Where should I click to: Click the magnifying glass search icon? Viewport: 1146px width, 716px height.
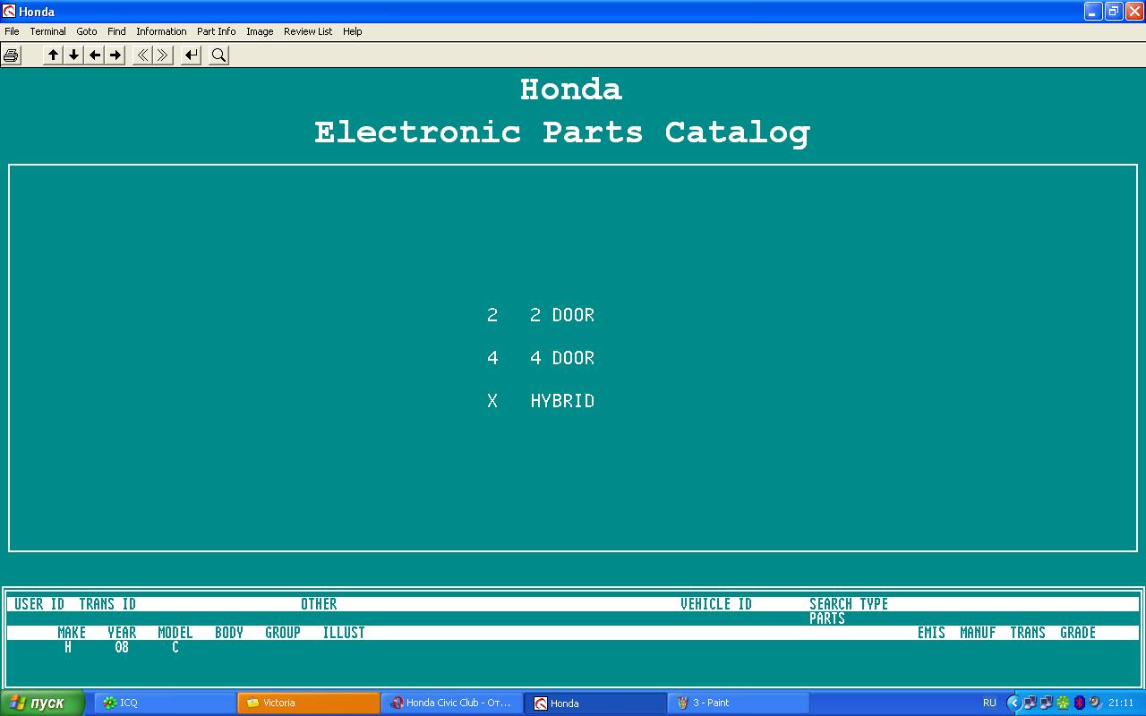coord(218,55)
